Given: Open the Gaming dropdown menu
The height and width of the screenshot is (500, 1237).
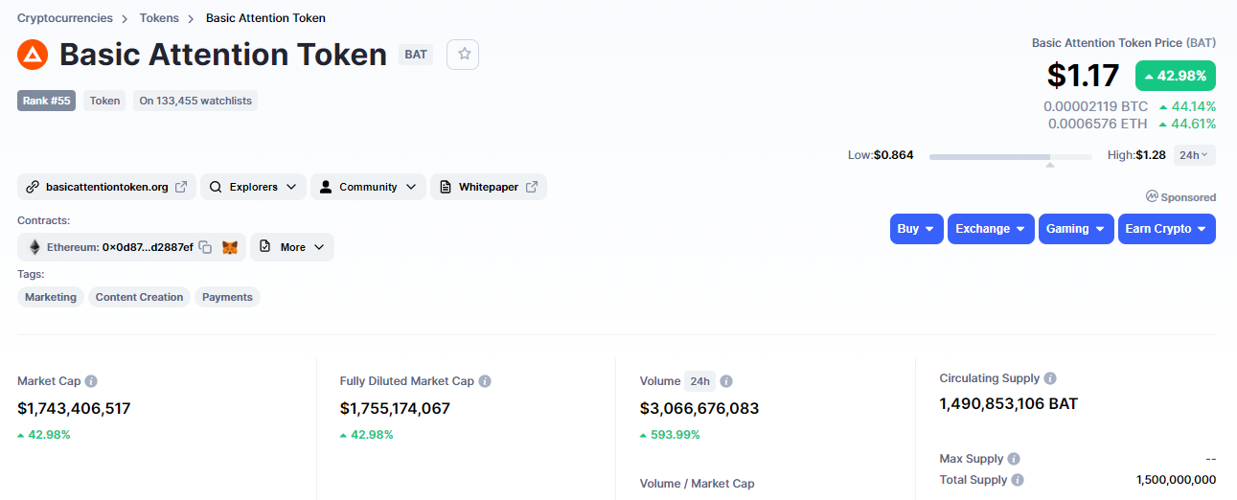Looking at the screenshot, I should 1076,229.
